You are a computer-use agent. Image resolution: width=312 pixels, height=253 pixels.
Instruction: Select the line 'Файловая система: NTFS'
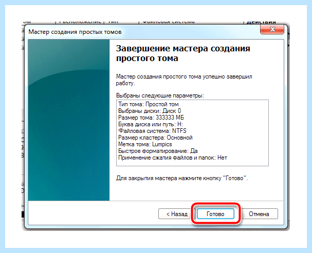coord(152,131)
